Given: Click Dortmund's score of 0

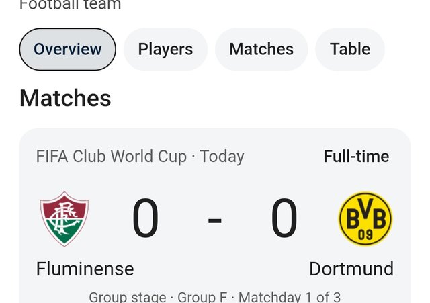Looking at the screenshot, I should pyautogui.click(x=284, y=218).
